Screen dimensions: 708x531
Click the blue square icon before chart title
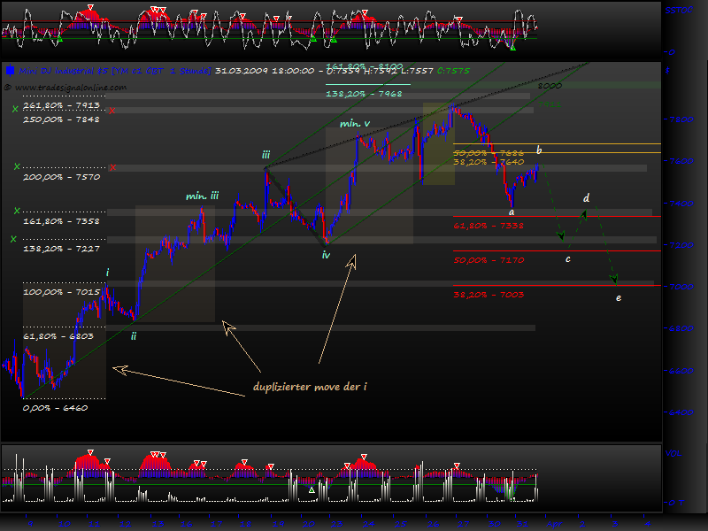pyautogui.click(x=11, y=71)
